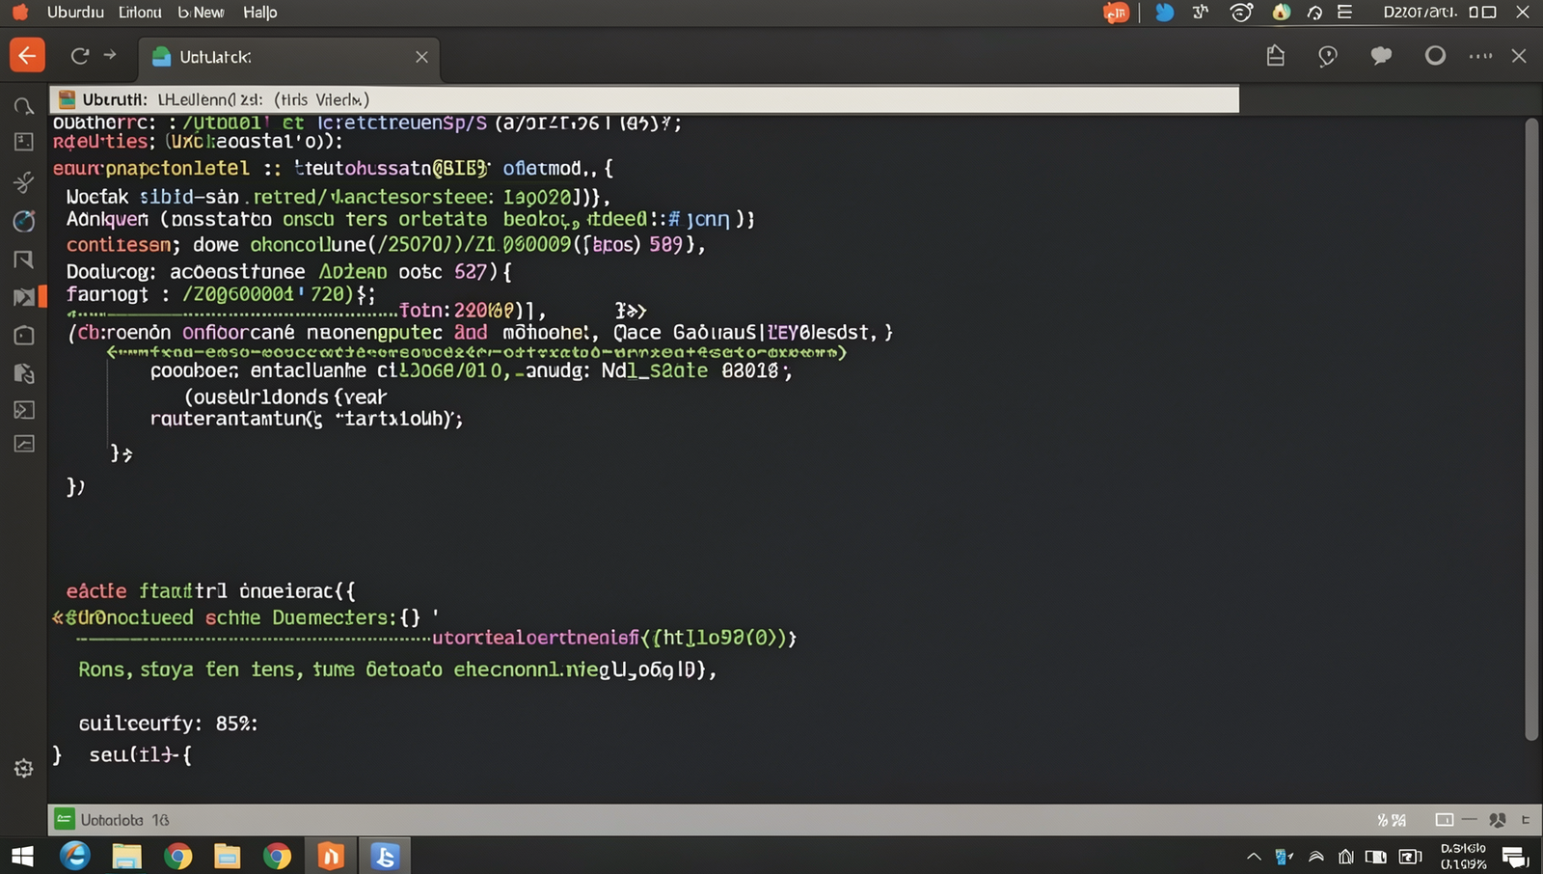Click the sidebar icon with orange marker
1543x874 pixels.
click(x=26, y=296)
